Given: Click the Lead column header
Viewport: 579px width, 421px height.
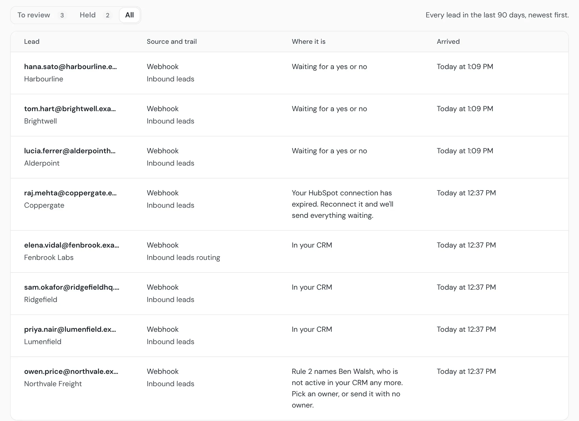Looking at the screenshot, I should [32, 42].
